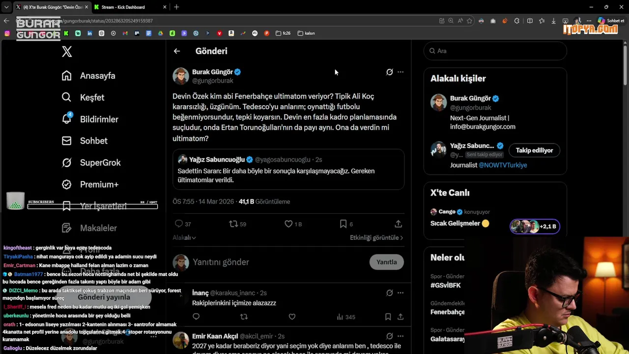Open Sohbet messages in the sidebar
Image resolution: width=629 pixels, height=354 pixels.
[85, 141]
